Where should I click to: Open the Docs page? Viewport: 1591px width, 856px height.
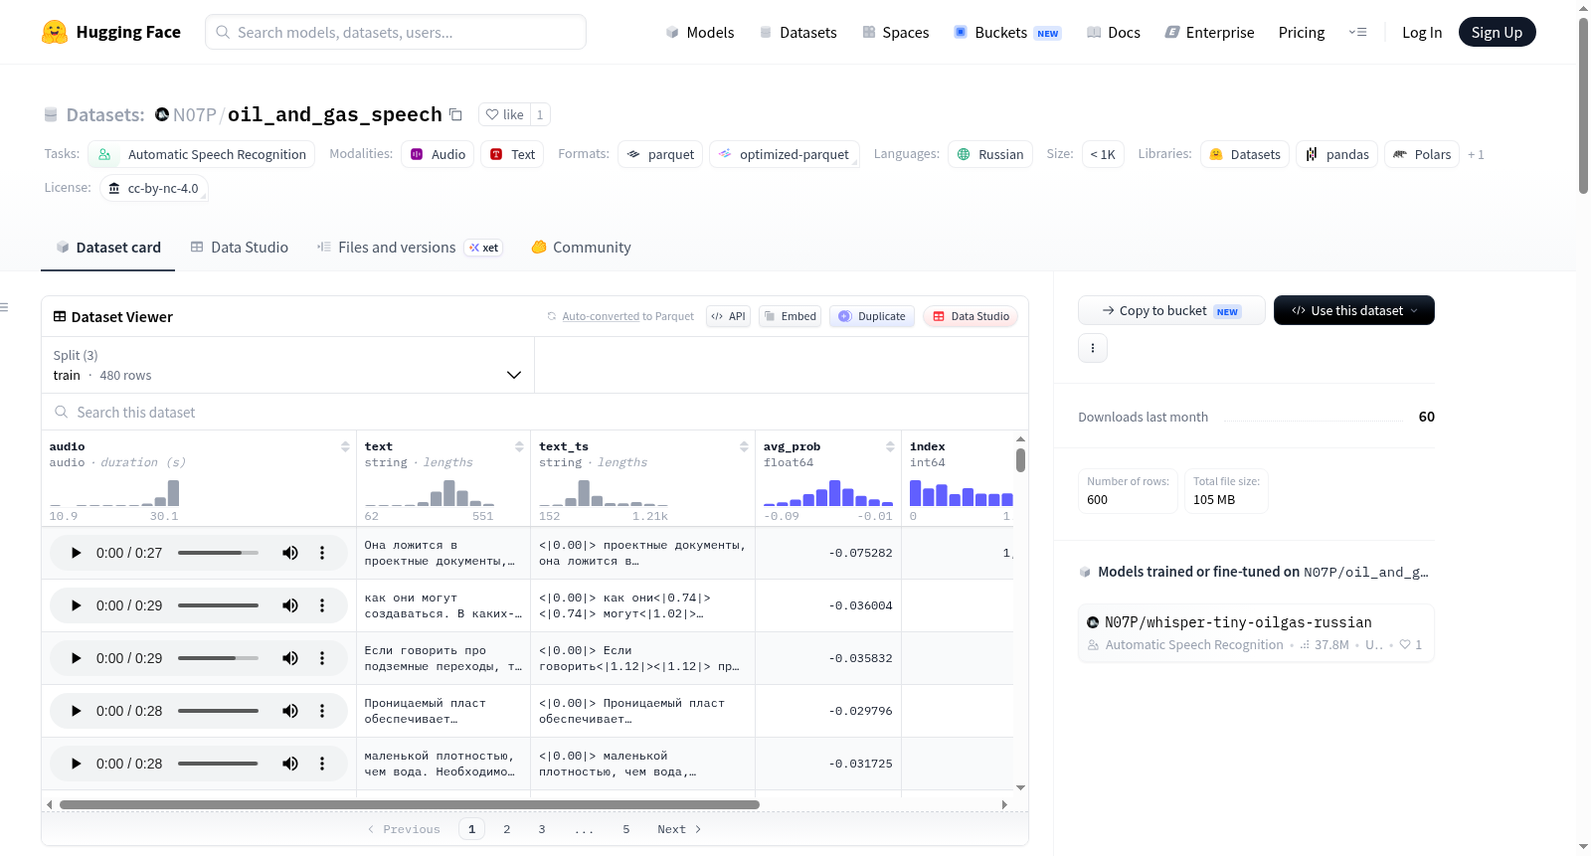click(x=1114, y=33)
